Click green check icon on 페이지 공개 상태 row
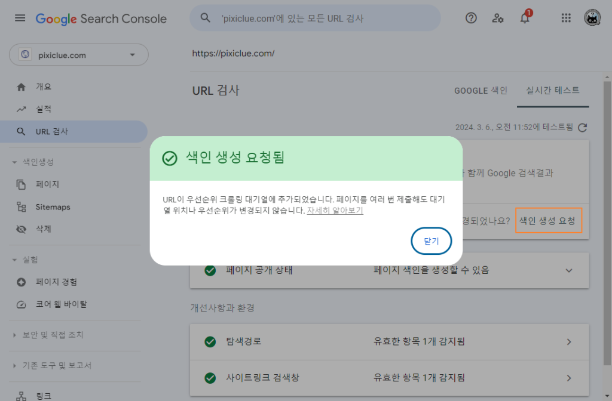This screenshot has width=612, height=401. pos(210,270)
